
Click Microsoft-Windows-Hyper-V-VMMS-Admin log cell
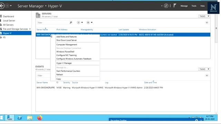(124, 87)
